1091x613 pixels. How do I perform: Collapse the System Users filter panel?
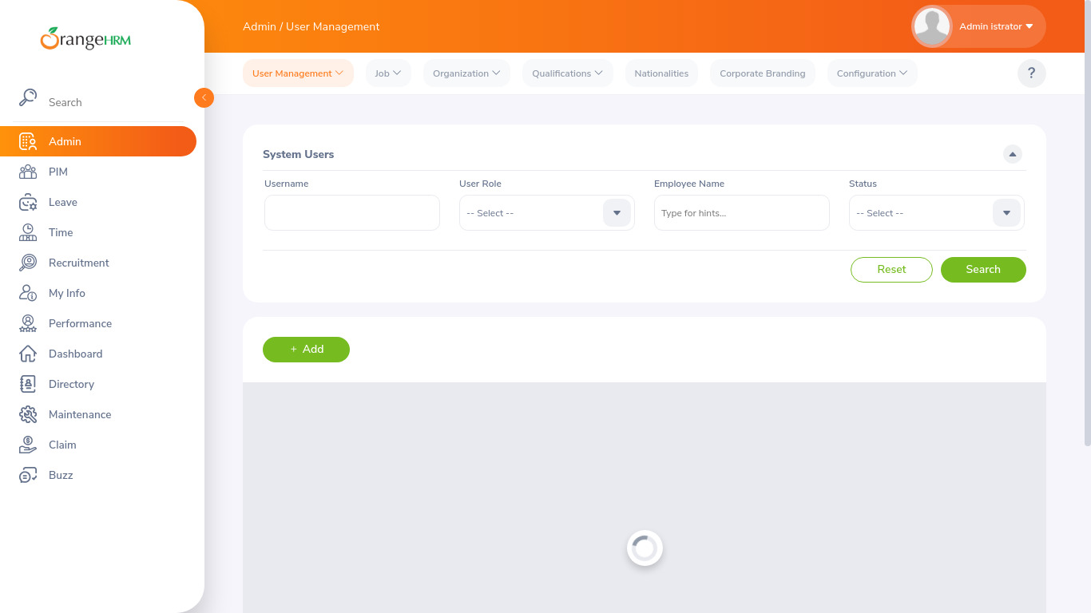[x=1013, y=154]
